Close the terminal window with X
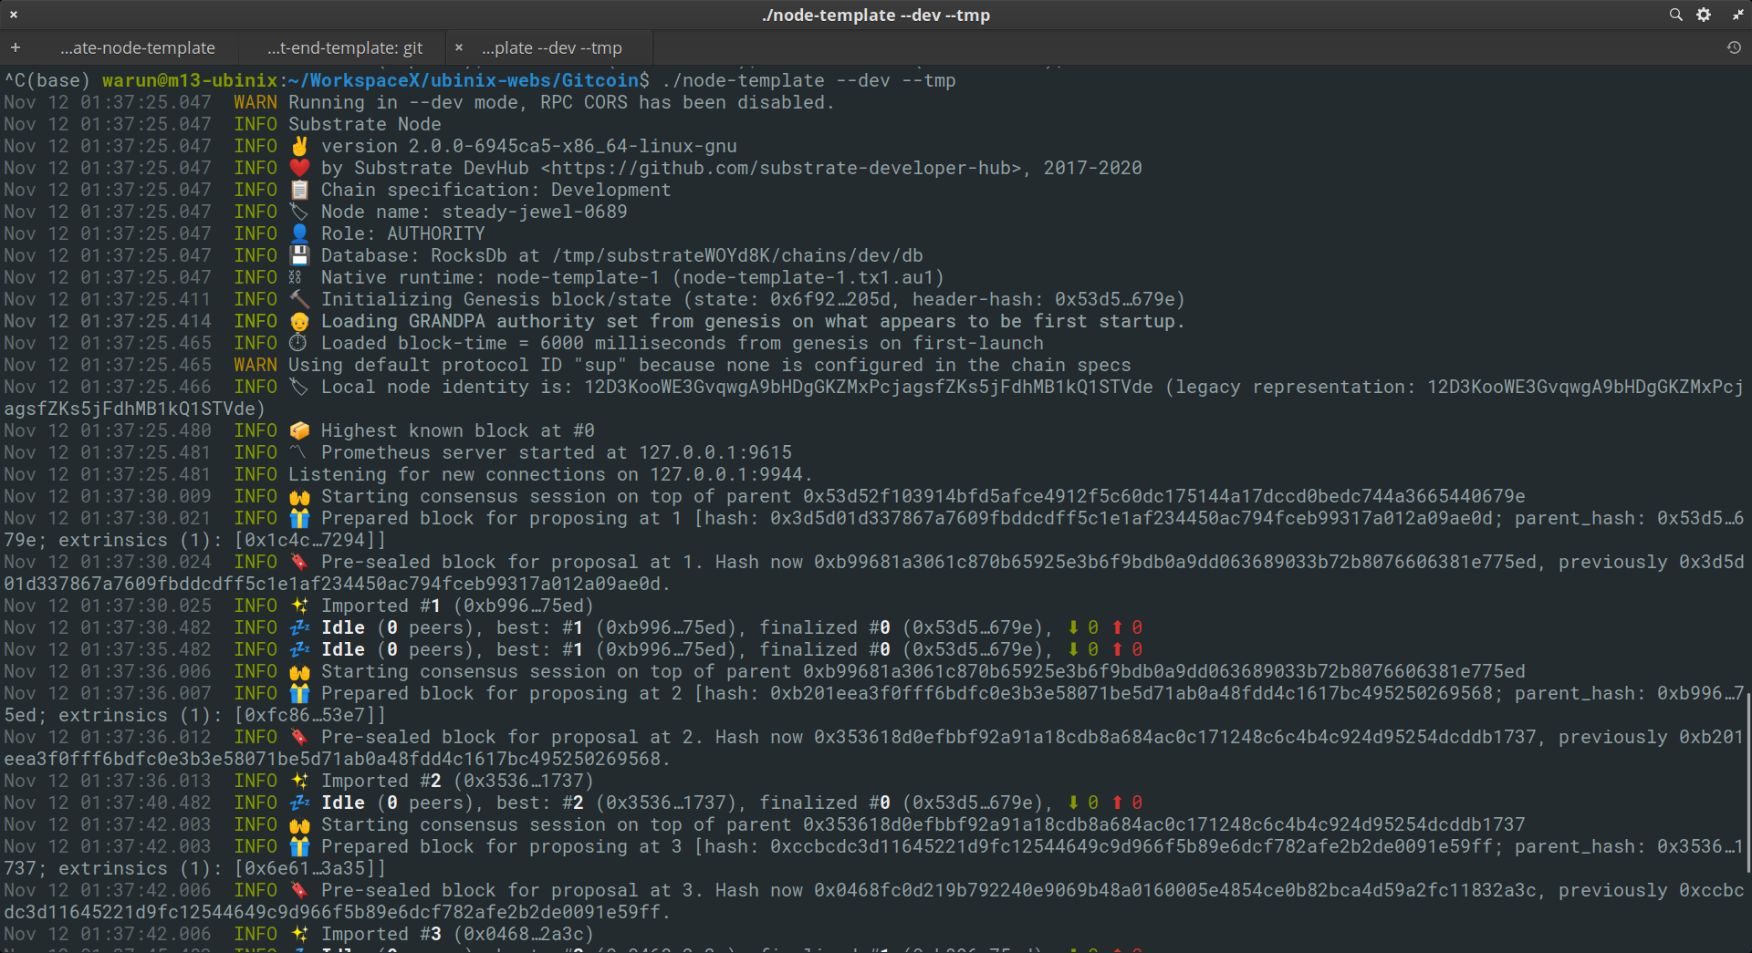This screenshot has height=953, width=1752. coord(14,15)
